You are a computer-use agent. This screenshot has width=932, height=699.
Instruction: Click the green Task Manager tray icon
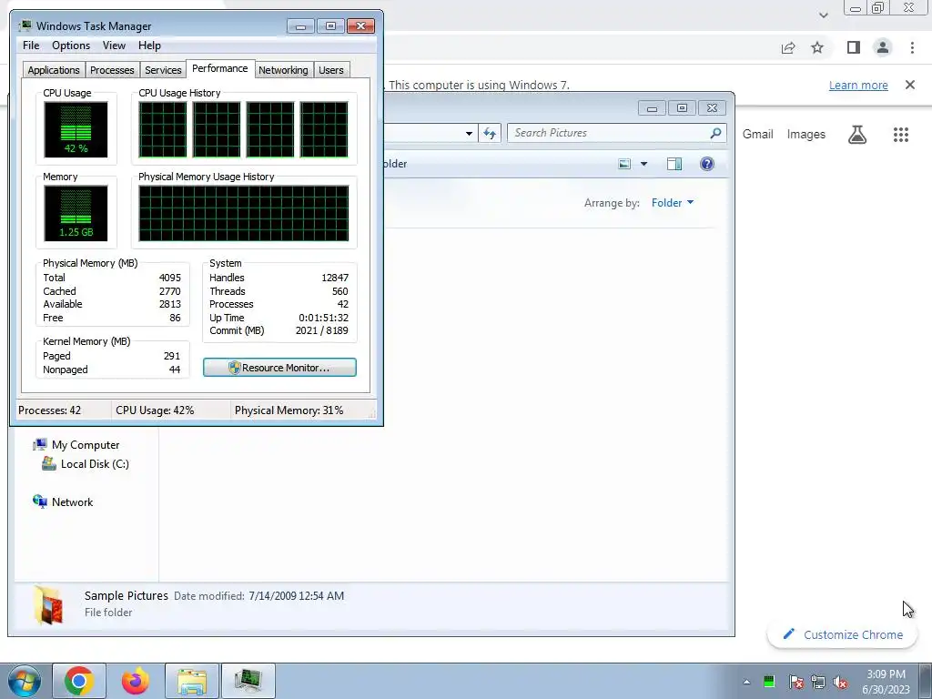point(769,682)
